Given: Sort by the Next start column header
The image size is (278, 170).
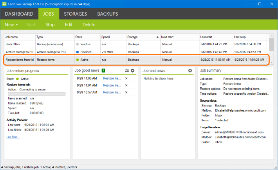Looking at the screenshot, I should click(x=180, y=37).
